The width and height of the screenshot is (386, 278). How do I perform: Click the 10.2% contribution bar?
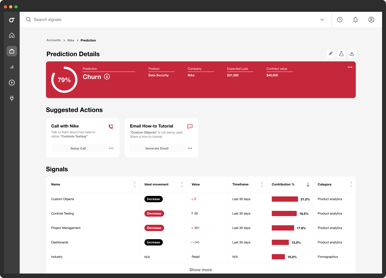[278, 257]
